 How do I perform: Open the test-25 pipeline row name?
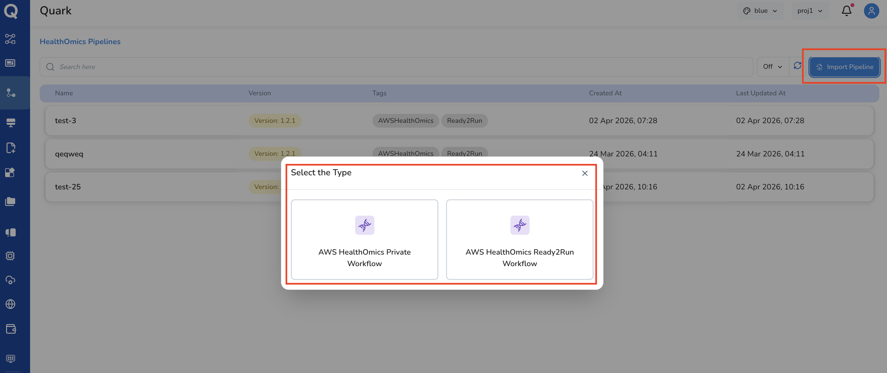coord(68,187)
